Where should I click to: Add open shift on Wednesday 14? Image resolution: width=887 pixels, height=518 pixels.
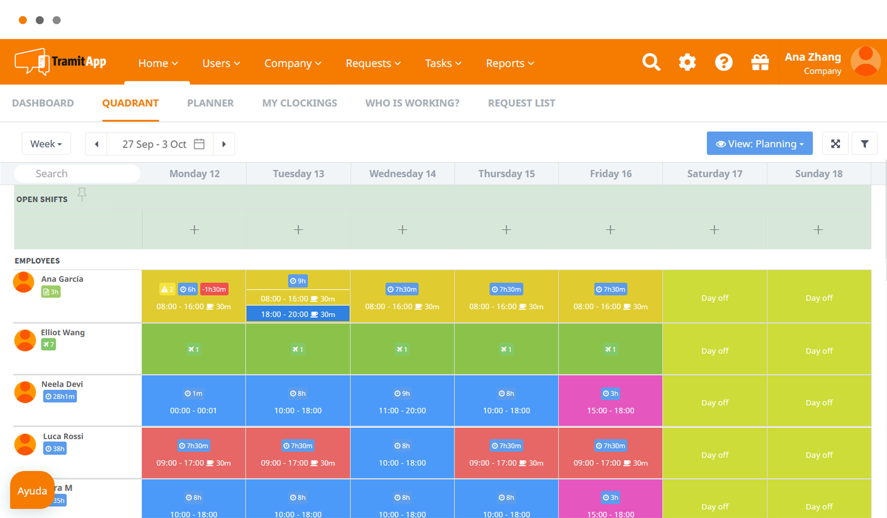402,230
